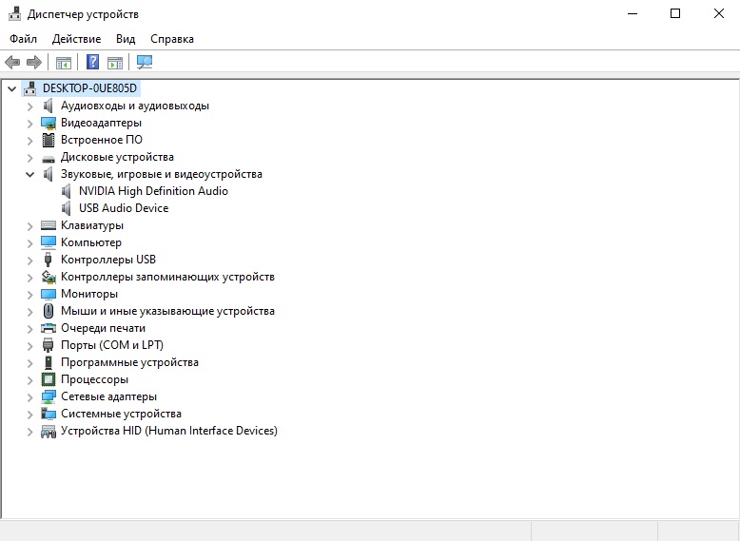
Task: Click the mouse icon beside Мыши и иные указывающие устройства
Action: point(49,311)
